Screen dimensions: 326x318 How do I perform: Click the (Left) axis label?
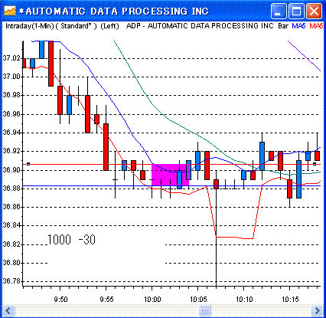point(110,26)
